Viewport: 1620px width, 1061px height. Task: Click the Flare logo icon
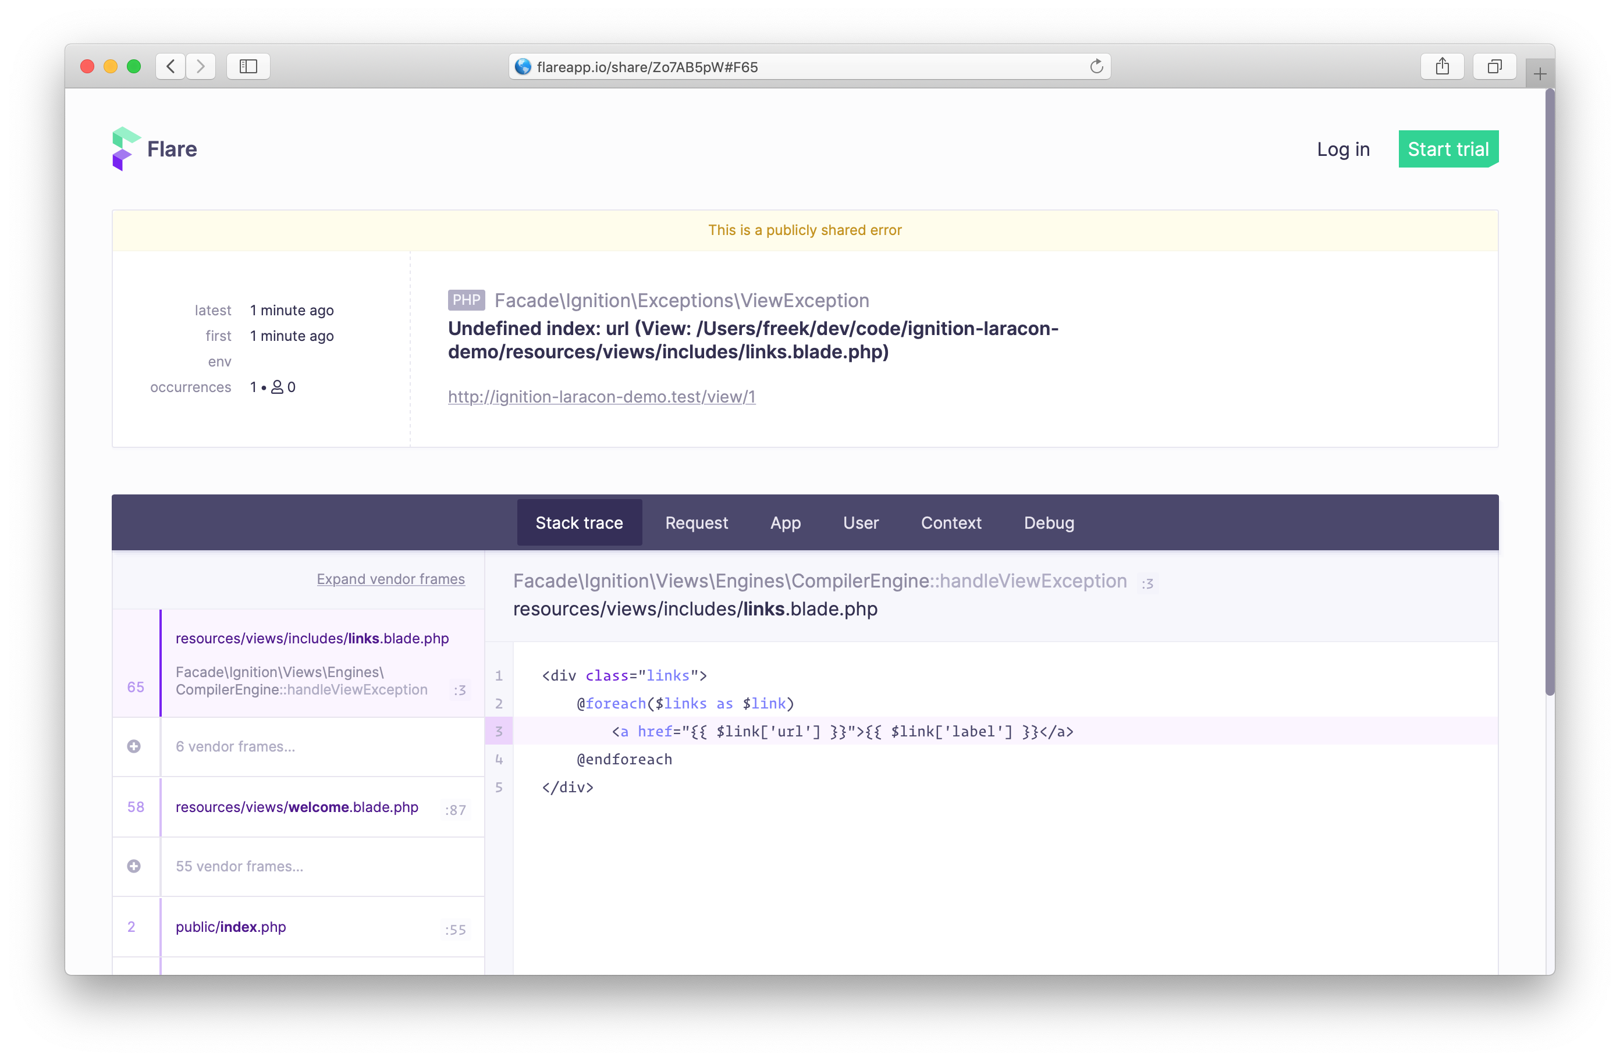pos(126,149)
